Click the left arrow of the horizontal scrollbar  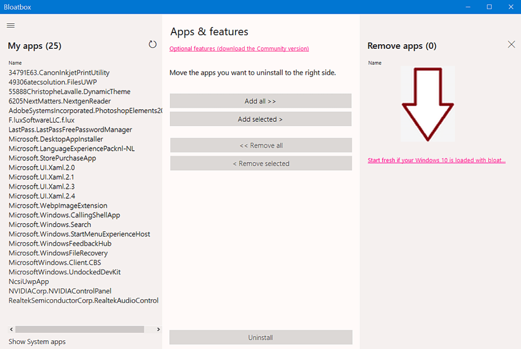[12, 329]
